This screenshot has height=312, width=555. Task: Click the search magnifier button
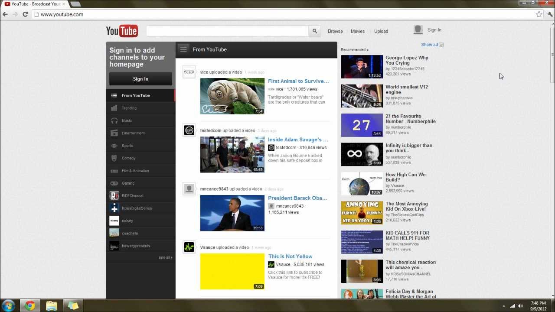tap(315, 31)
